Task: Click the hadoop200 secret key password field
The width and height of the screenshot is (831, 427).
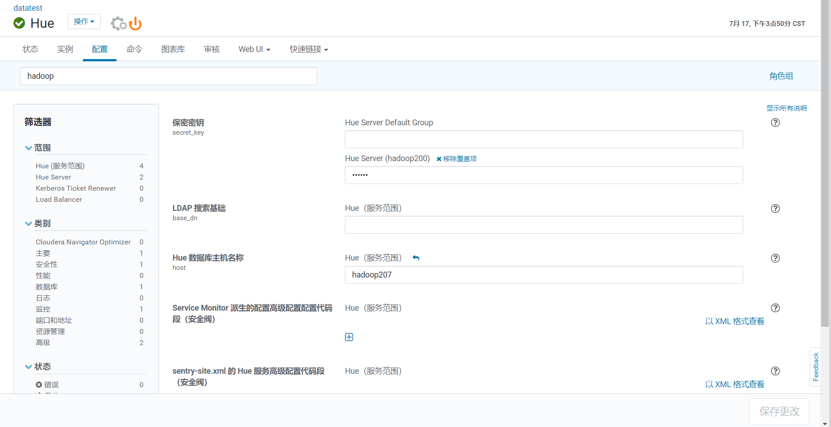Action: coord(544,175)
